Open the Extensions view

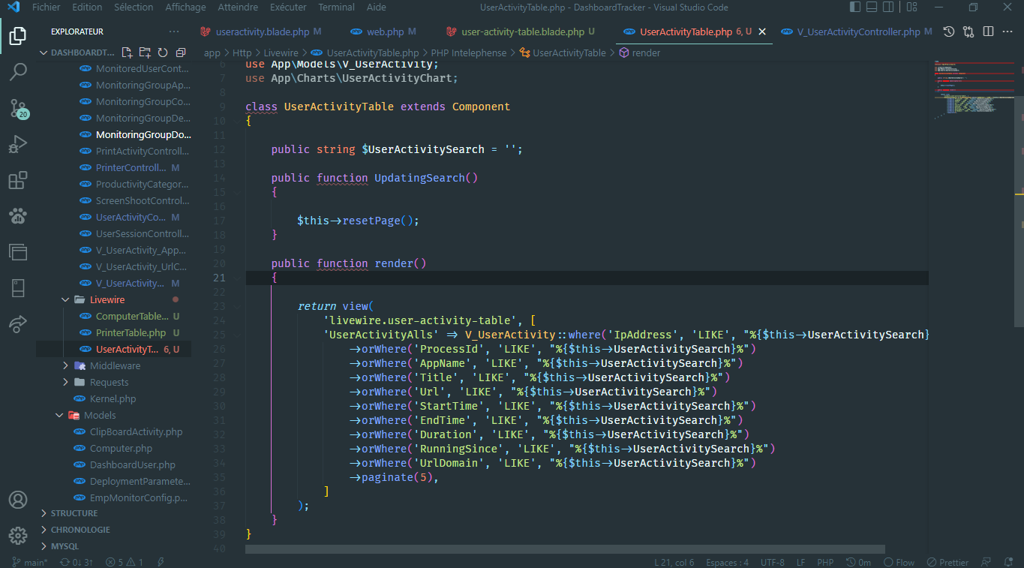coord(18,180)
